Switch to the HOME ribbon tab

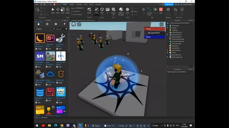(65, 5)
